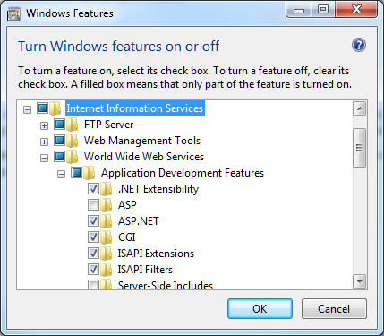384x336 pixels.
Task: Click the ISAPI Filters folder icon
Action: (107, 270)
